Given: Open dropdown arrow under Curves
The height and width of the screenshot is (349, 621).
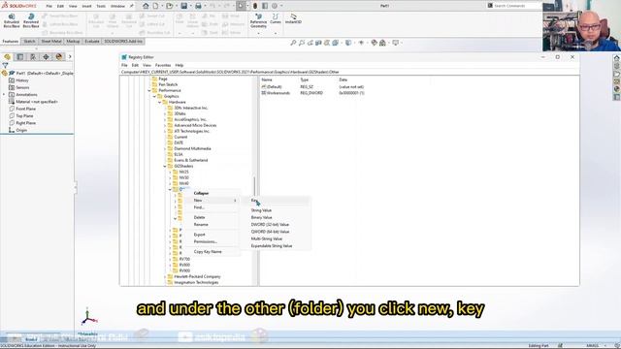Looking at the screenshot, I should (x=276, y=33).
